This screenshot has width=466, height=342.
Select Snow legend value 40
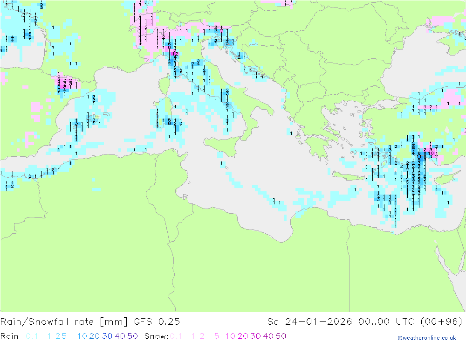(x=268, y=336)
